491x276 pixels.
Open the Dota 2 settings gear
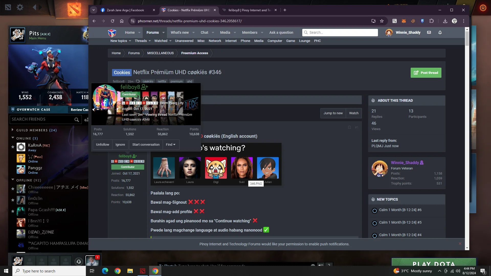coord(20,7)
